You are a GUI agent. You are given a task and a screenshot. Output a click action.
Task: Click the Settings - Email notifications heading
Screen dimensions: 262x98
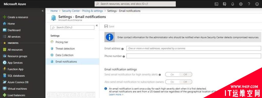click(x=82, y=17)
